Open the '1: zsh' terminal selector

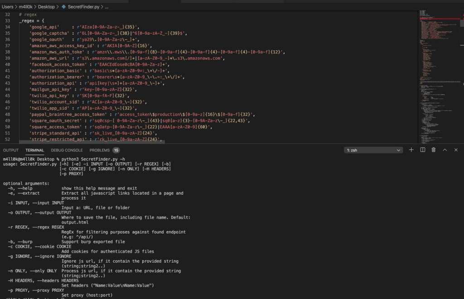click(372, 150)
